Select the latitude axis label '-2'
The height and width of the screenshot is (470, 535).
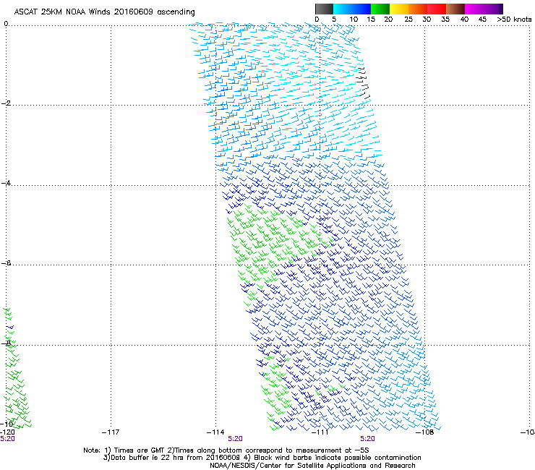tap(6, 103)
